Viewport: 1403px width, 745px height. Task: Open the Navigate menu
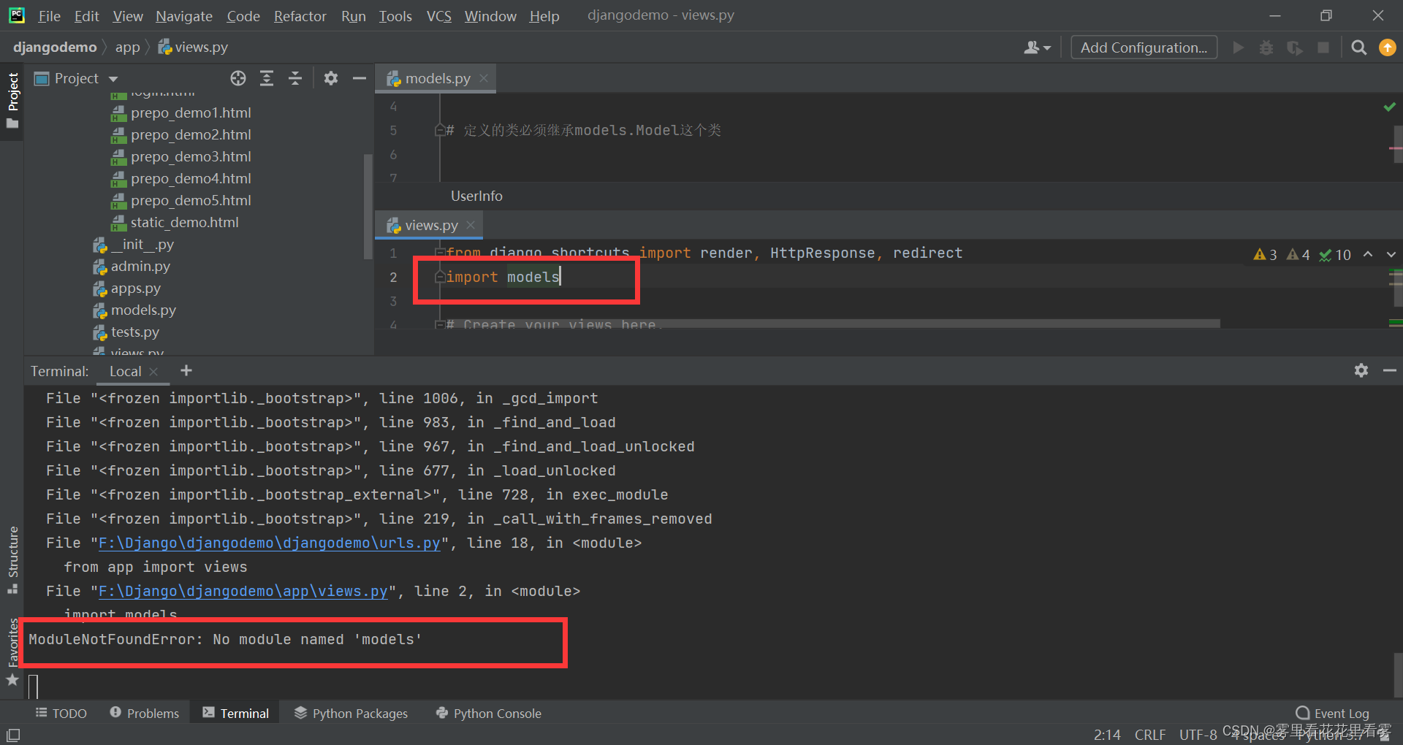183,15
